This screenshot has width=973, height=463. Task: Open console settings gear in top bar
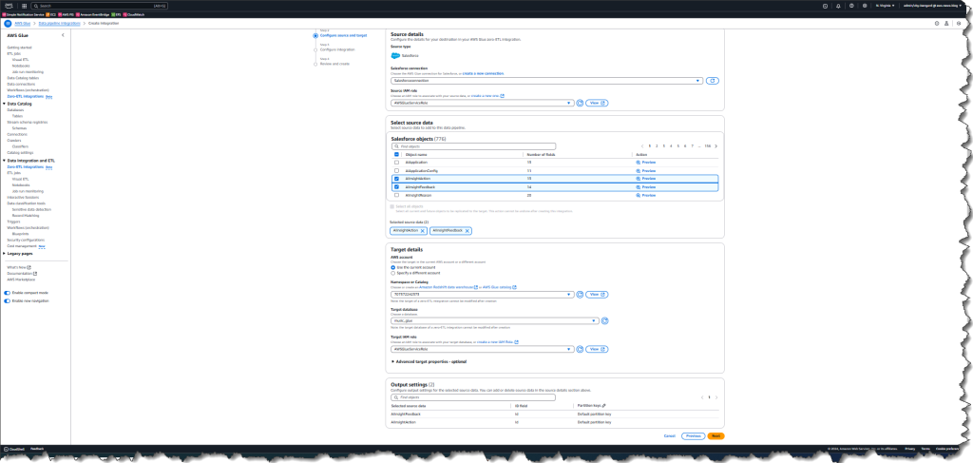pos(865,6)
